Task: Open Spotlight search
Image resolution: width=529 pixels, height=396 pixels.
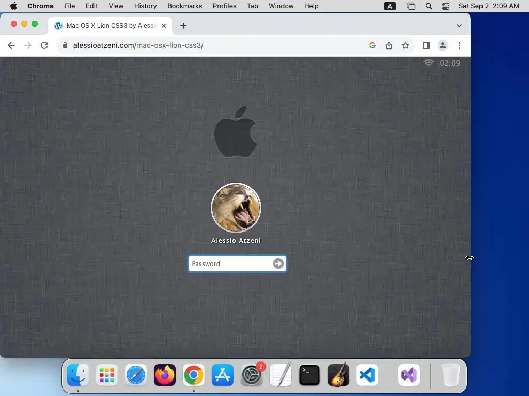Action: pyautogui.click(x=428, y=6)
